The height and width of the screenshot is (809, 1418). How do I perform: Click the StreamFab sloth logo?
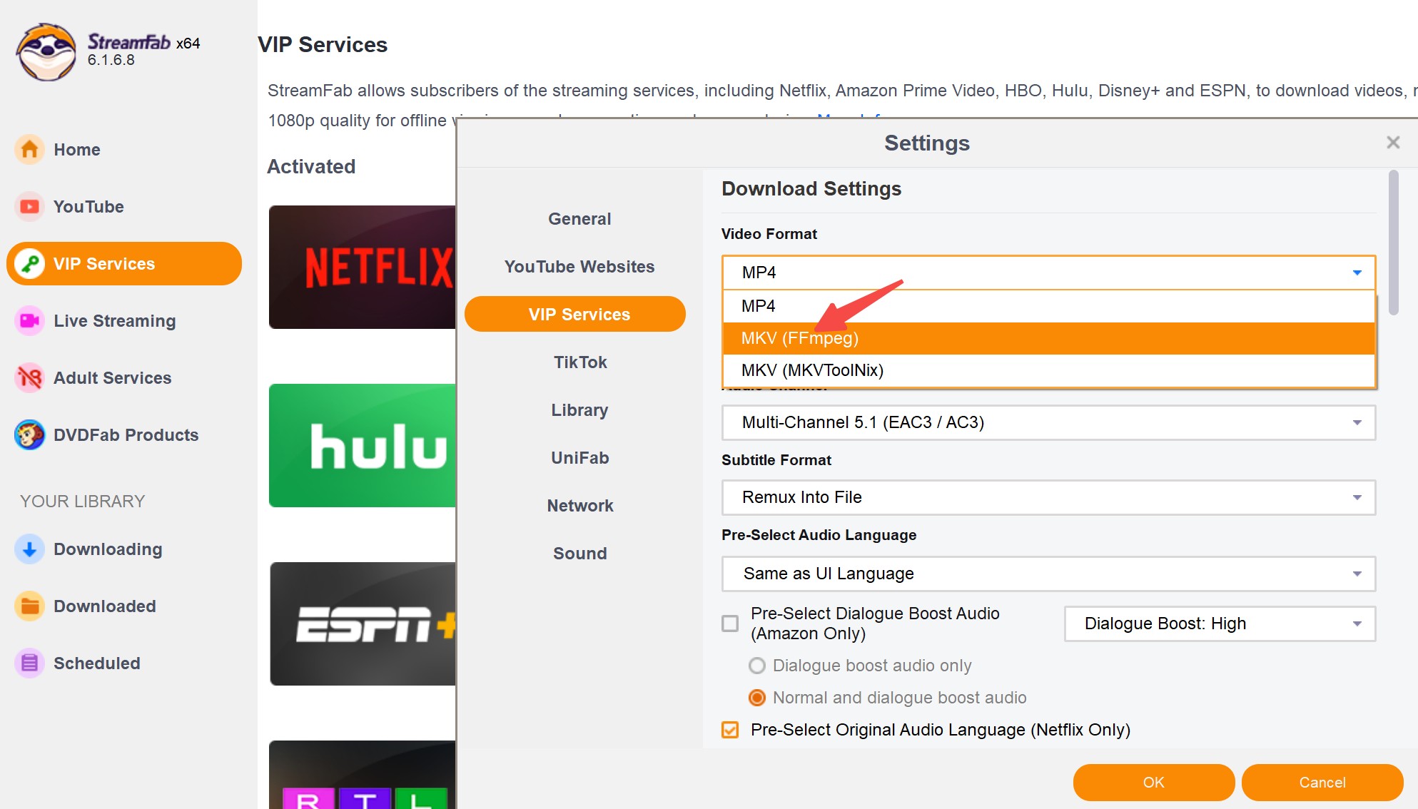(x=46, y=51)
